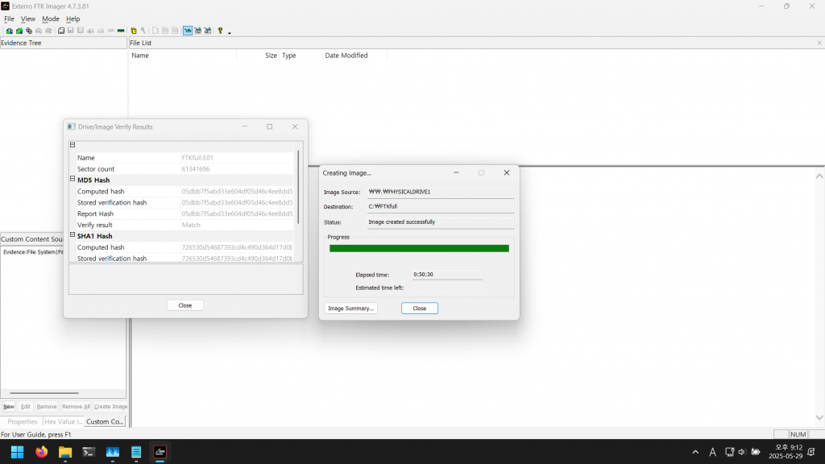The width and height of the screenshot is (825, 464).
Task: Click the Add All Attached Devices icon
Action: 19,31
